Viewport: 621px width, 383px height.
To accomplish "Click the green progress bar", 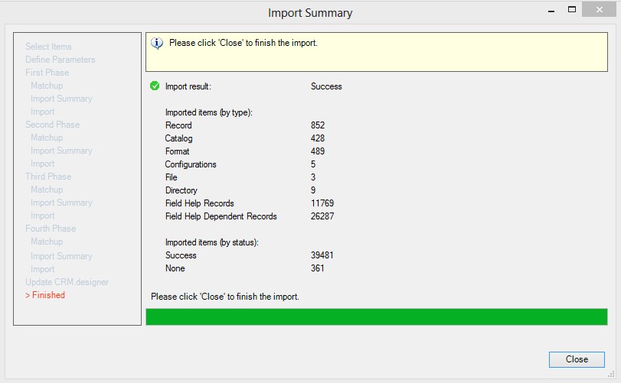I will pos(376,317).
